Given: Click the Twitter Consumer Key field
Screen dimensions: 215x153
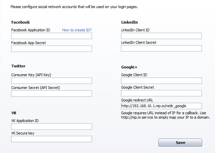Looking at the screenshot, I should point(52,81).
